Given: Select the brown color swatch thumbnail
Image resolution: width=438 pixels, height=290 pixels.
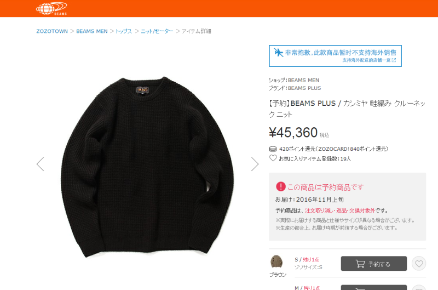Looking at the screenshot, I should (276, 262).
